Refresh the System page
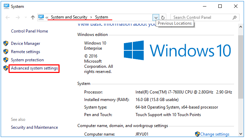The height and width of the screenshot is (138, 245). pyautogui.click(x=163, y=17)
